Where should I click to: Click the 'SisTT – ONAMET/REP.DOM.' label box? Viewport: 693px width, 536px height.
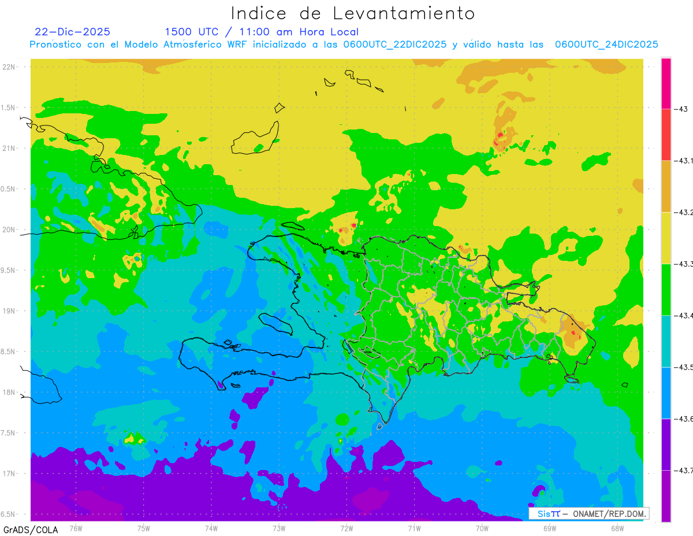click(x=588, y=513)
